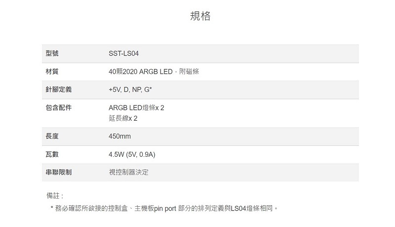
Task: Click the 延長線x 2 accessory line
Action: coord(123,119)
